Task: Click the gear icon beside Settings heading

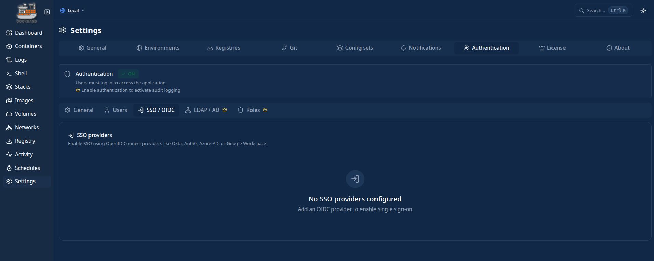Action: (63, 30)
